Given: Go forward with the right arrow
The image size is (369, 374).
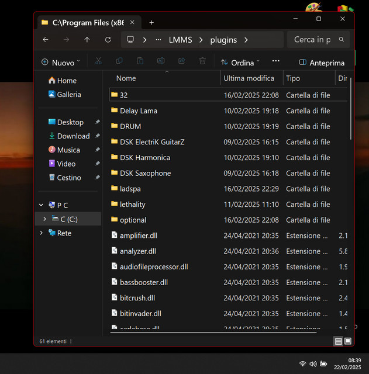Looking at the screenshot, I should coord(66,40).
